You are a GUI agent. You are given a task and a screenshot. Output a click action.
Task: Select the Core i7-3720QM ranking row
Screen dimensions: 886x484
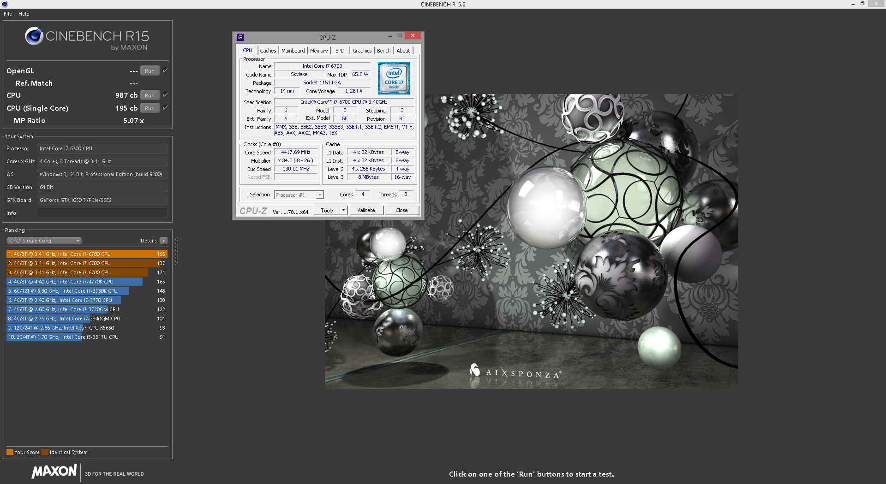(87, 309)
